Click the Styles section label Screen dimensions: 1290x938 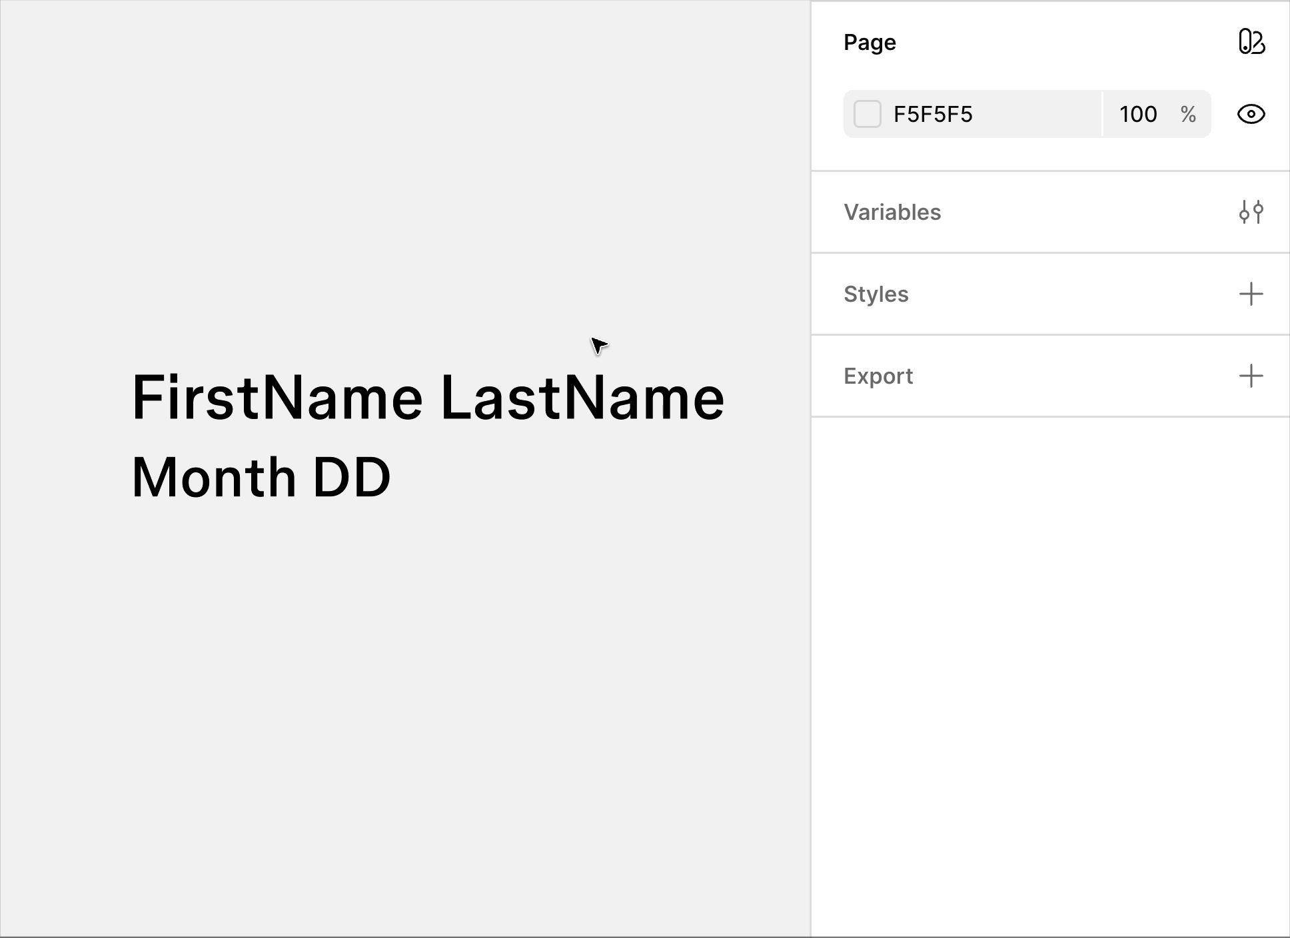[x=876, y=294]
